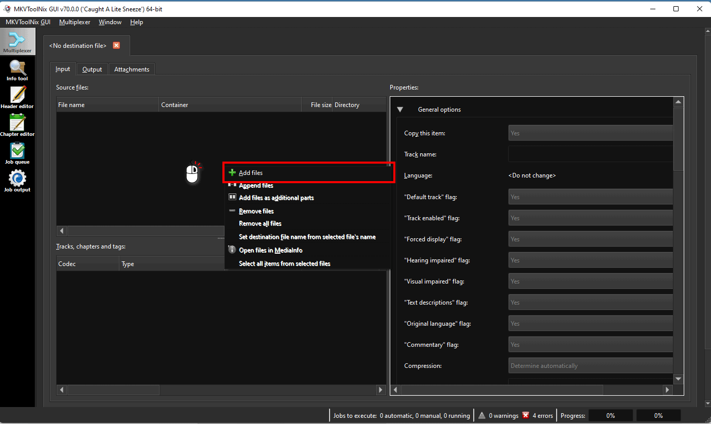This screenshot has height=424, width=711.
Task: Sort source files by Directory column
Action: point(359,104)
